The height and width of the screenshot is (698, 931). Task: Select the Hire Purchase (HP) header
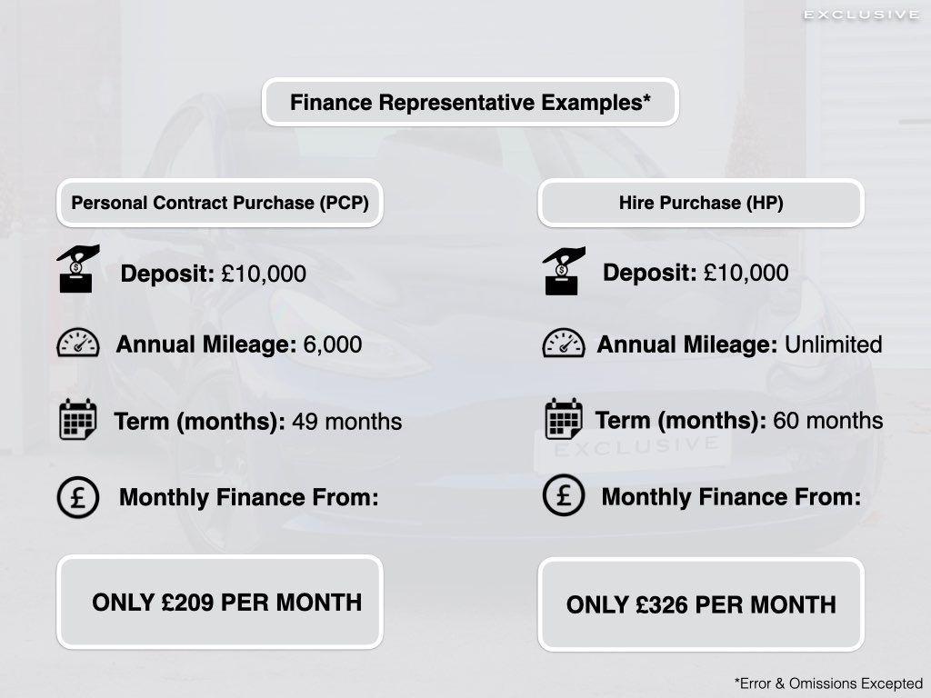(x=701, y=203)
